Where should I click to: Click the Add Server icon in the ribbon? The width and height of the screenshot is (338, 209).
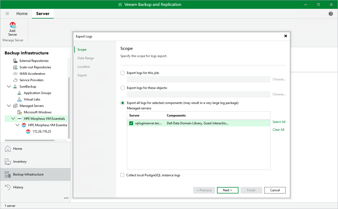(12, 26)
